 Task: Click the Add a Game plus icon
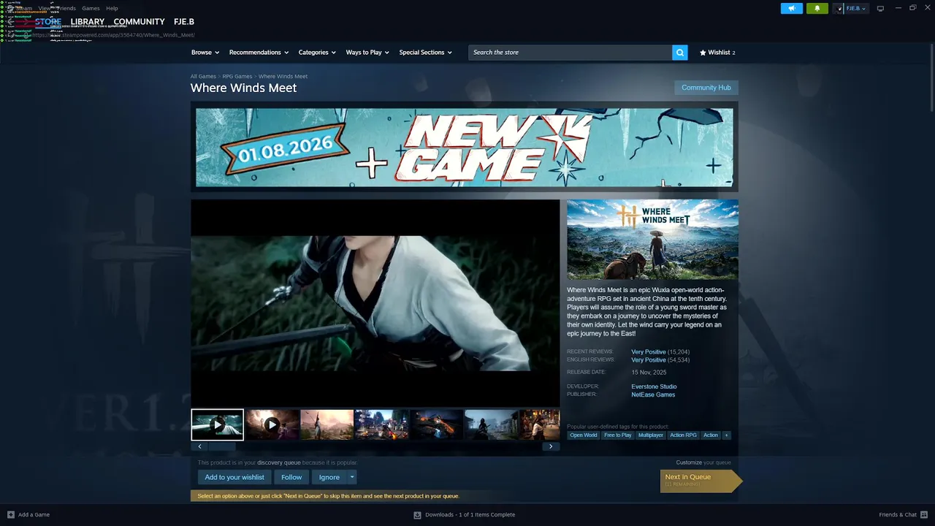point(10,514)
